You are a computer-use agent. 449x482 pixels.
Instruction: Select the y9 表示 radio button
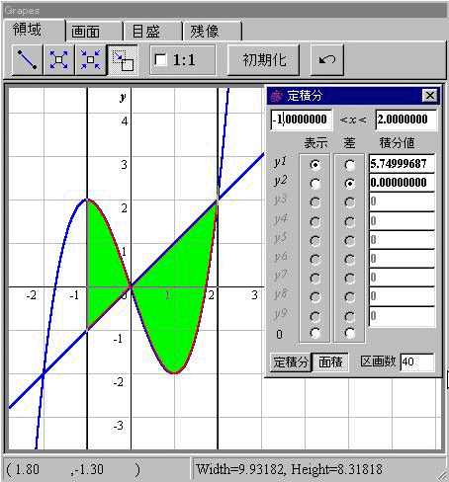[315, 317]
